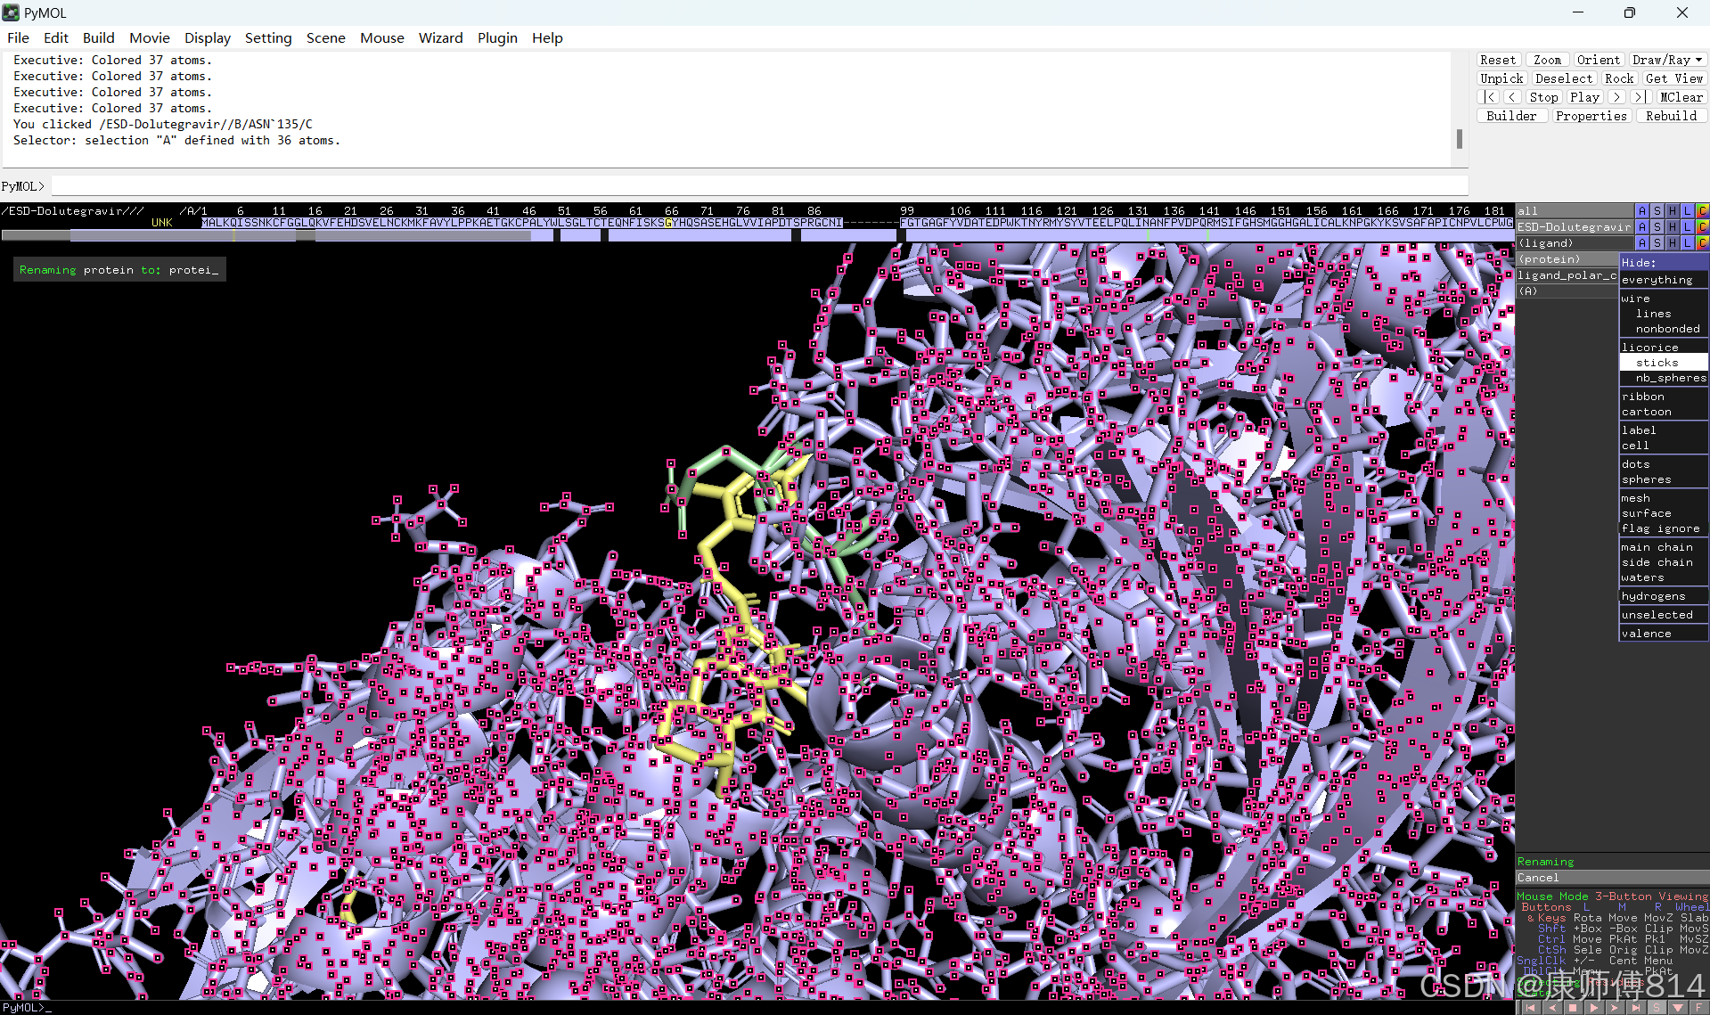The height and width of the screenshot is (1015, 1710).
Task: Open the Mouse menu
Action: coord(381,37)
